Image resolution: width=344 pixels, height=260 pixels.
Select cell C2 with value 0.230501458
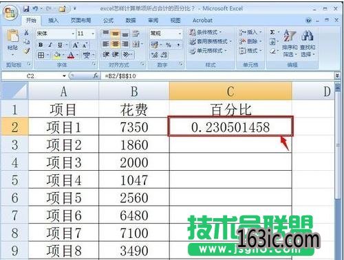point(230,127)
